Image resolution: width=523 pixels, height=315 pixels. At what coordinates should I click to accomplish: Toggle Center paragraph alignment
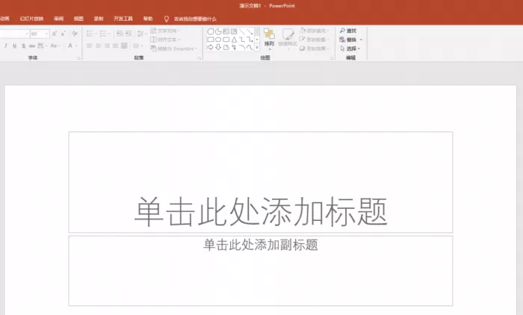click(98, 46)
